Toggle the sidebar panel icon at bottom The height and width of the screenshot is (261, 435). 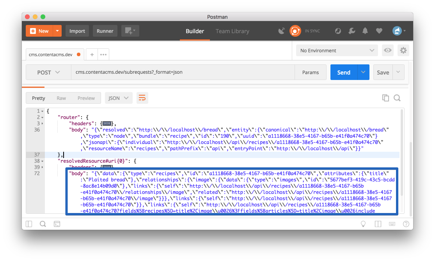(29, 224)
